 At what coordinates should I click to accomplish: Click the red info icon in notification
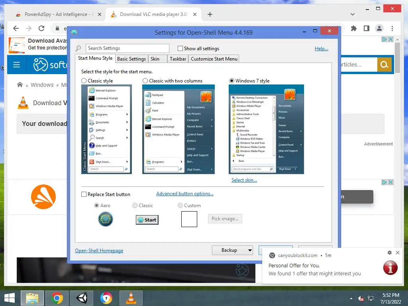tap(390, 267)
